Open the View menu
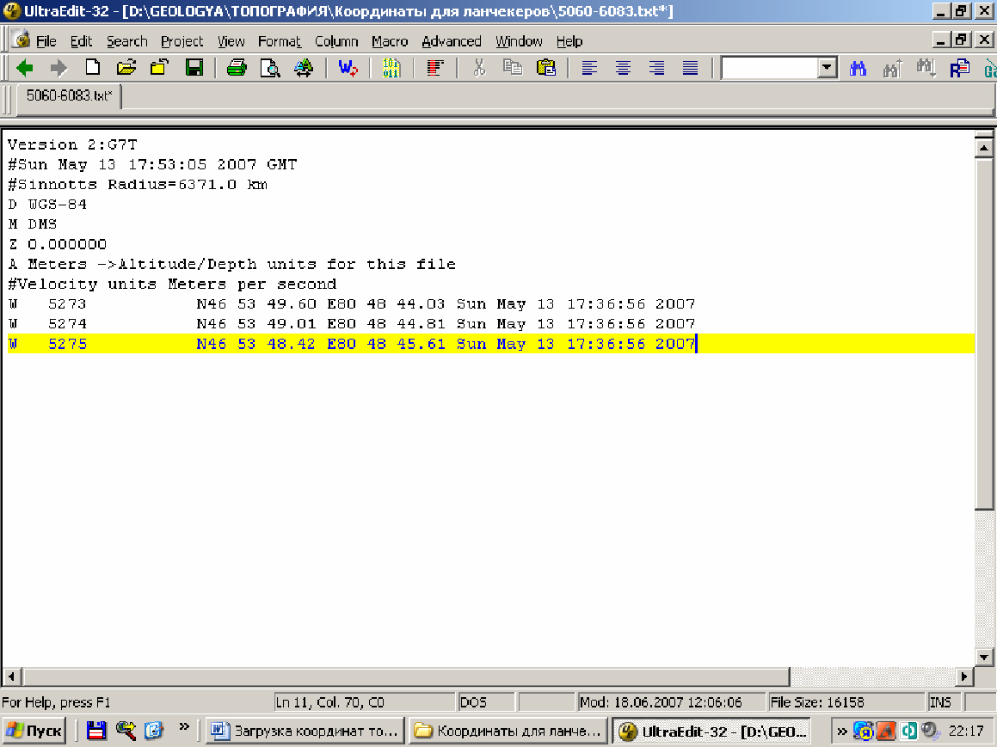 pyautogui.click(x=231, y=41)
